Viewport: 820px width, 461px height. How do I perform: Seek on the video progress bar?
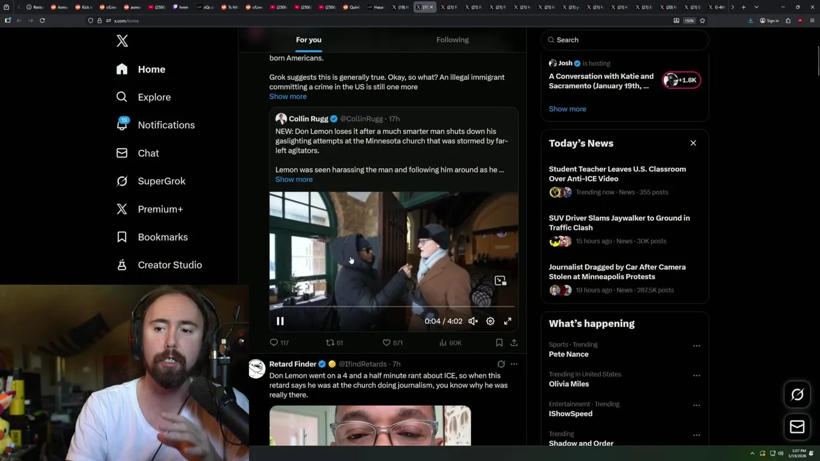point(394,307)
